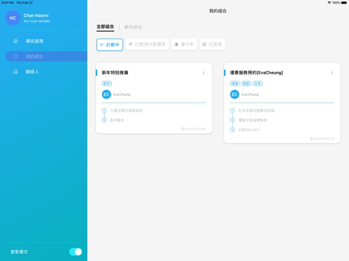Filter by 計劃中 status
349x261 pixels.
tap(110, 45)
